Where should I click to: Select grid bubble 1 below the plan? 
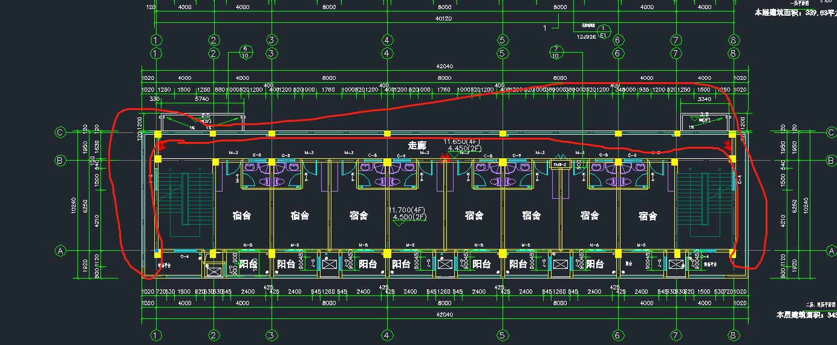[x=156, y=335]
